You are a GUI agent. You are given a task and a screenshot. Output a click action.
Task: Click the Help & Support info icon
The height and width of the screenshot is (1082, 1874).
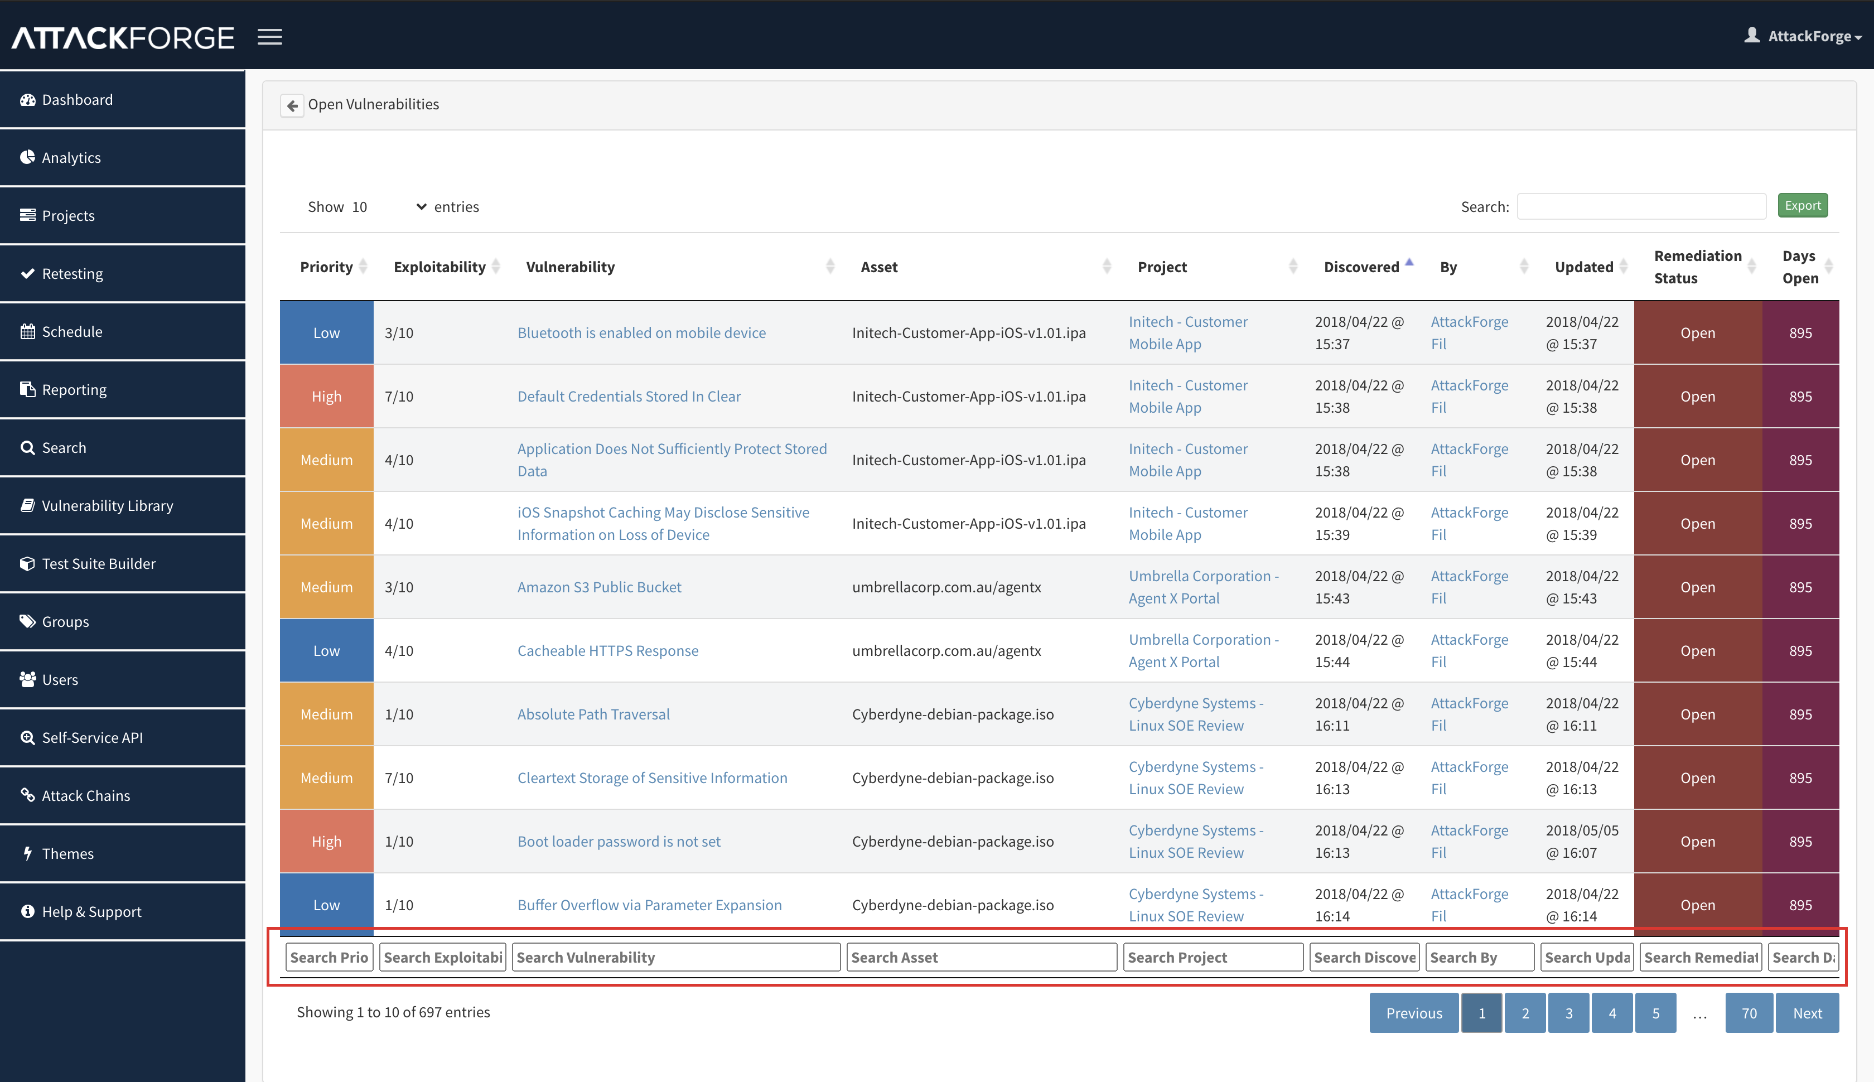27,911
